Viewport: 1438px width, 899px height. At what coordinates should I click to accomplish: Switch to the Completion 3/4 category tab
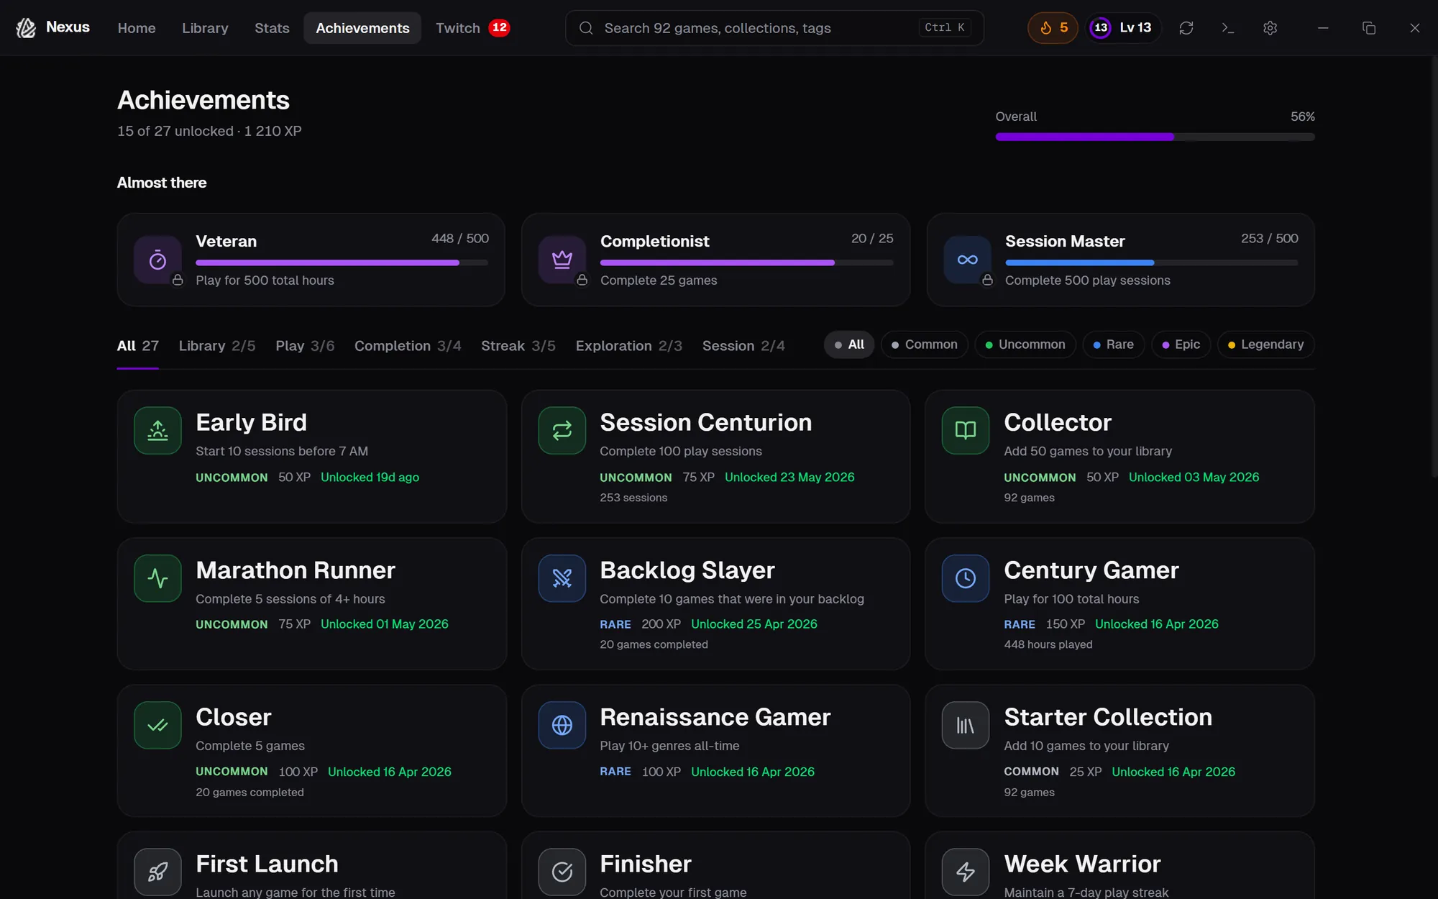[x=408, y=347]
